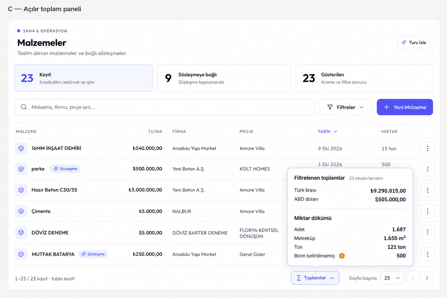Click the MALZEME column header
The image size is (447, 298).
[x=26, y=132]
